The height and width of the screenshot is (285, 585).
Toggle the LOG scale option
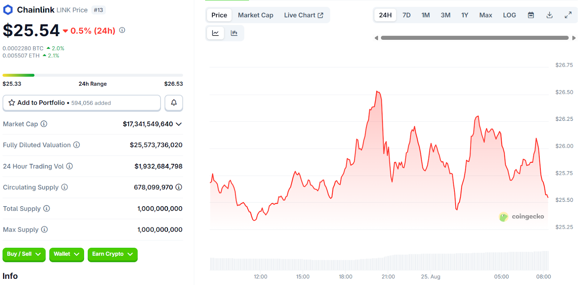click(x=509, y=15)
